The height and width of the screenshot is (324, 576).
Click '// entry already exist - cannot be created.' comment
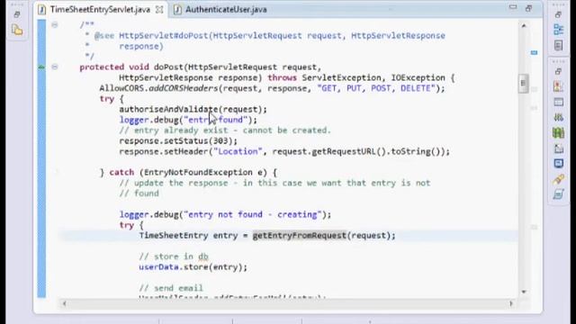tap(225, 130)
